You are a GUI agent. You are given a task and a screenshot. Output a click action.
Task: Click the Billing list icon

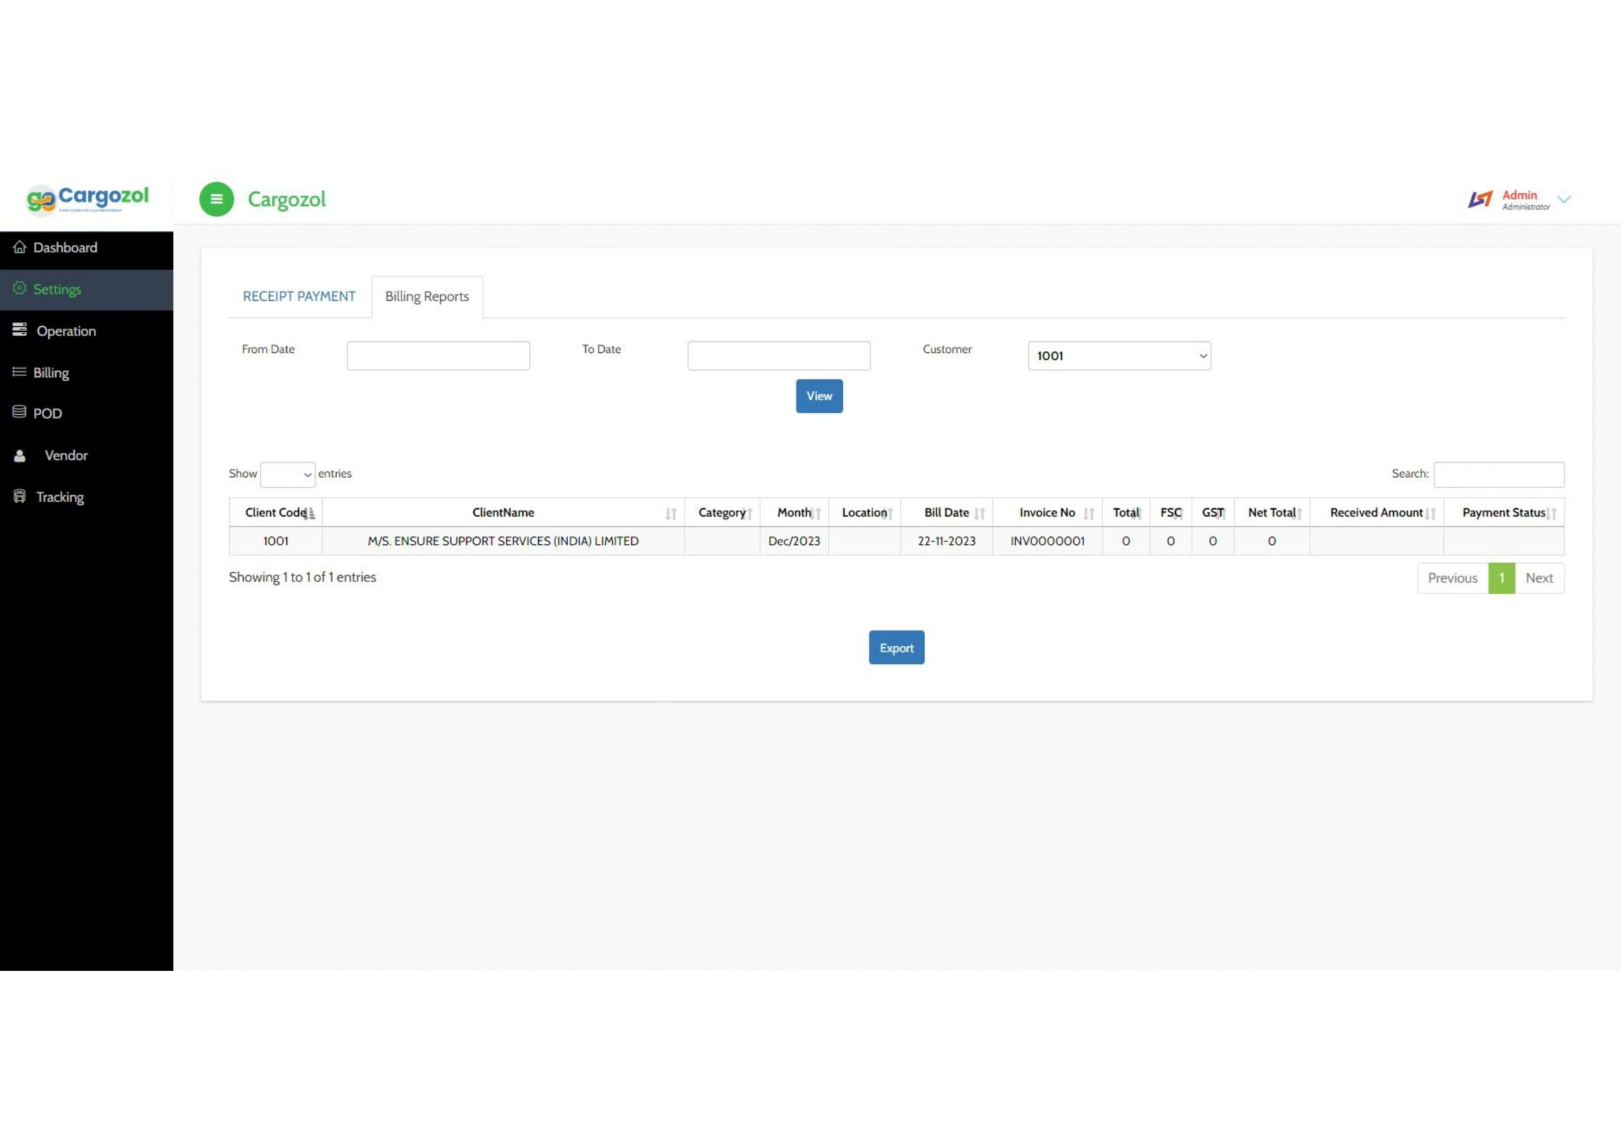click(x=20, y=372)
